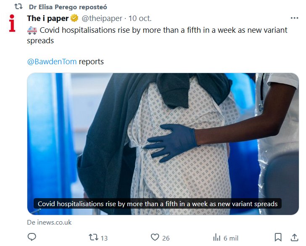Click the repost indicator icon above tweet
The height and width of the screenshot is (246, 306).
[18, 7]
